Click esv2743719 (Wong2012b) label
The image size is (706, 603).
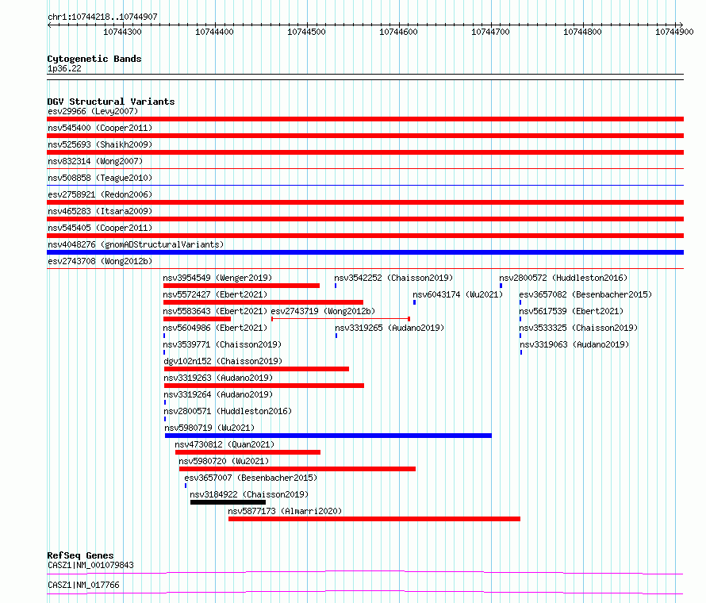(323, 311)
